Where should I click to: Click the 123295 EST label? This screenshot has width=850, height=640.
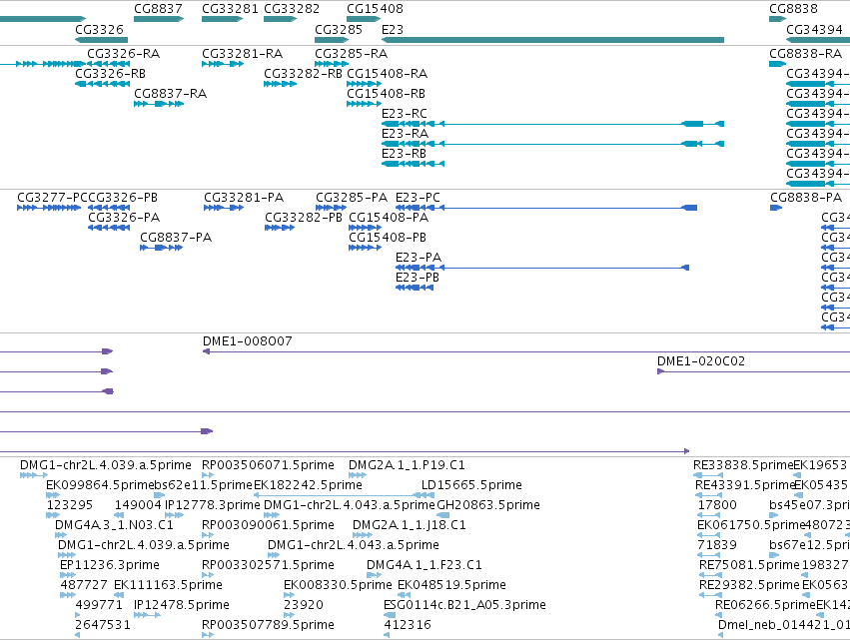tap(69, 505)
